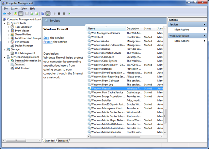Open More Actions under Services
The height and width of the screenshot is (149, 209).
coord(187,30)
